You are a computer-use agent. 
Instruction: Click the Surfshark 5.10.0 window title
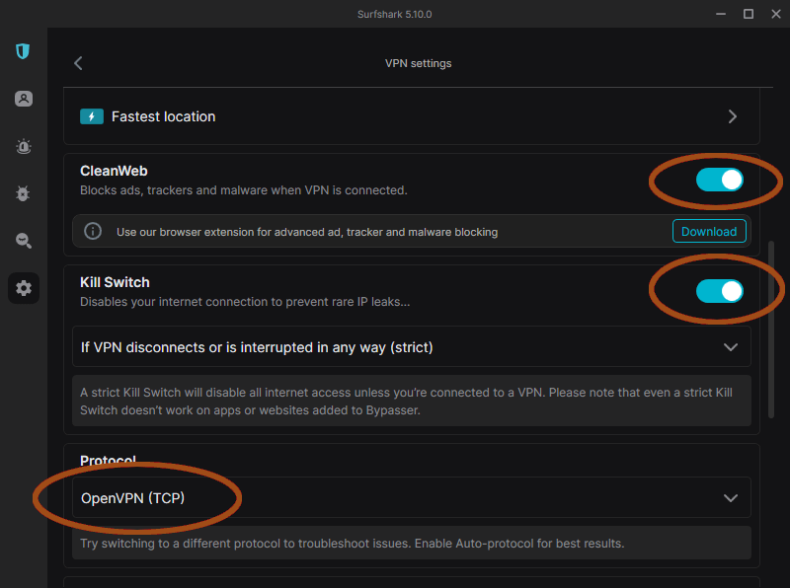[394, 14]
